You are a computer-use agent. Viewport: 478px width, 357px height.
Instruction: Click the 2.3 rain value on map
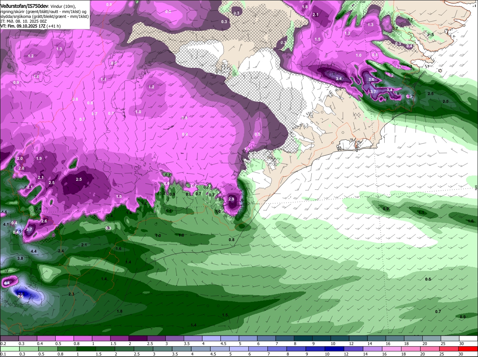coord(71,294)
